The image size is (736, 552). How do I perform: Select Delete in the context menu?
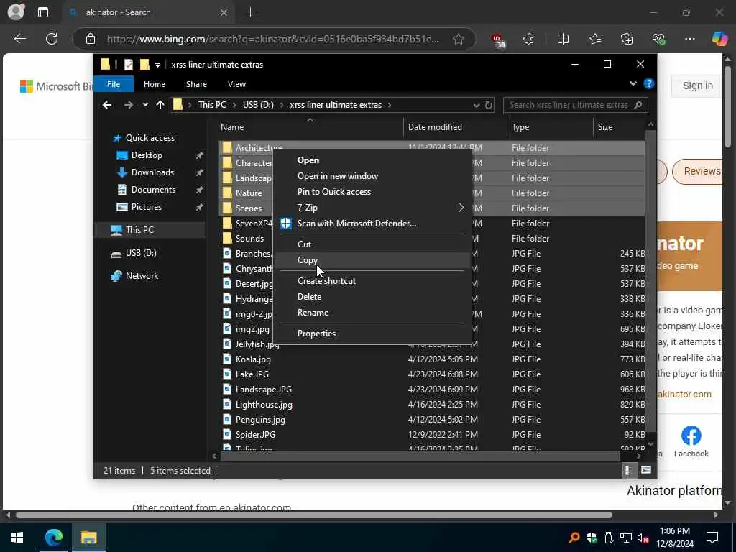pos(309,297)
